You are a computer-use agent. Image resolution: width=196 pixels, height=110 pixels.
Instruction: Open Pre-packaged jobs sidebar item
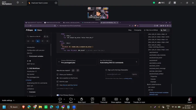[x=33, y=77]
